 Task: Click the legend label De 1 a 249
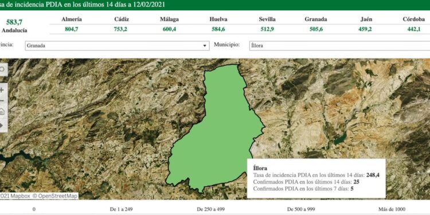point(121,209)
